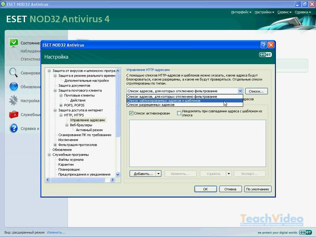The width and height of the screenshot is (316, 237).
Task: Click the red toolbox Служебные icon
Action: tap(13, 115)
